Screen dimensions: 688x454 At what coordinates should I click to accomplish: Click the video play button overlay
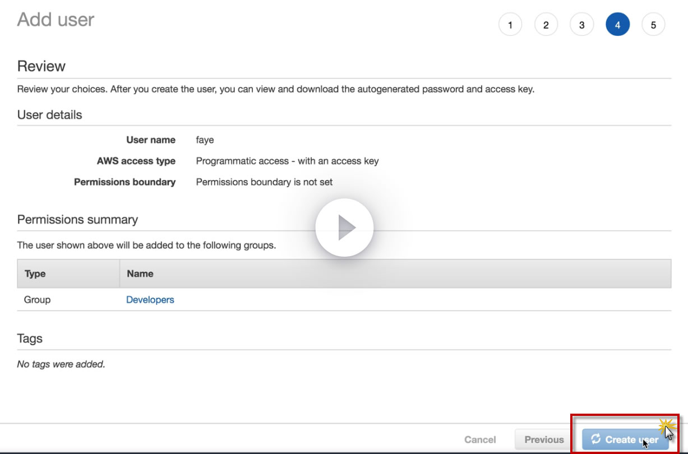pyautogui.click(x=344, y=228)
